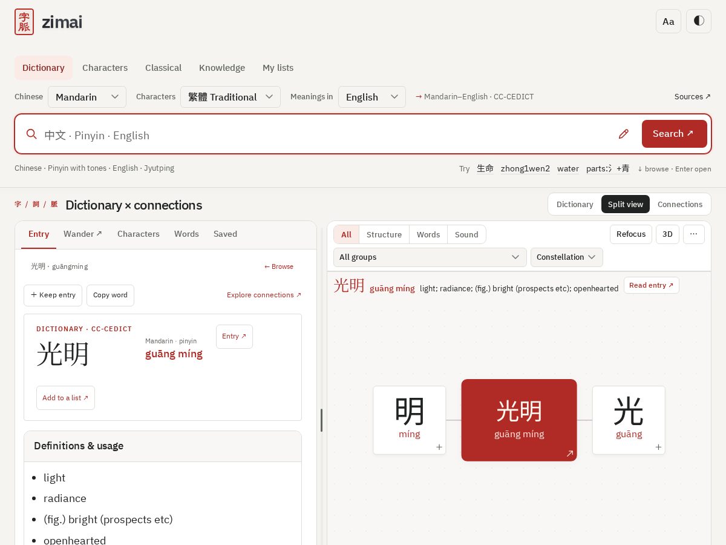Screen dimensions: 726x545
Task: Click the plus on the 光 node
Action: pos(658,447)
